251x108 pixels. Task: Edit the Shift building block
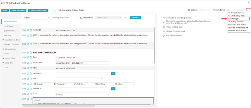click(28, 79)
